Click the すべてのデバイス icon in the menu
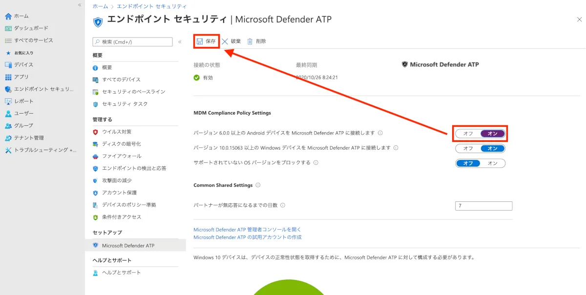Viewport: 586px width, 295px height. (x=95, y=79)
